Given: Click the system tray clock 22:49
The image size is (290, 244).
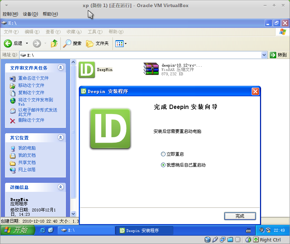Looking at the screenshot, I should [279, 230].
